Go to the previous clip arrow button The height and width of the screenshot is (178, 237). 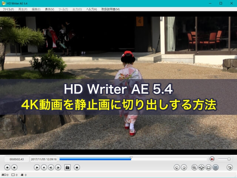[7, 167]
